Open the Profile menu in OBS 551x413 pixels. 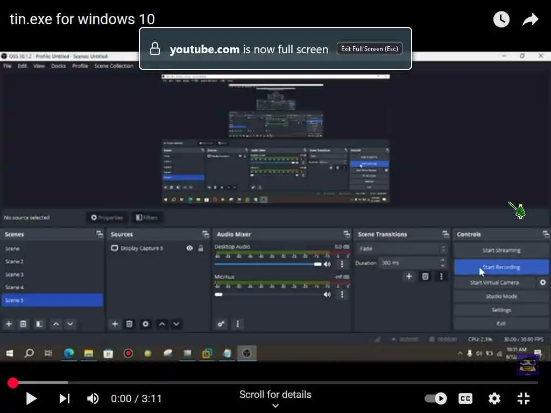80,66
